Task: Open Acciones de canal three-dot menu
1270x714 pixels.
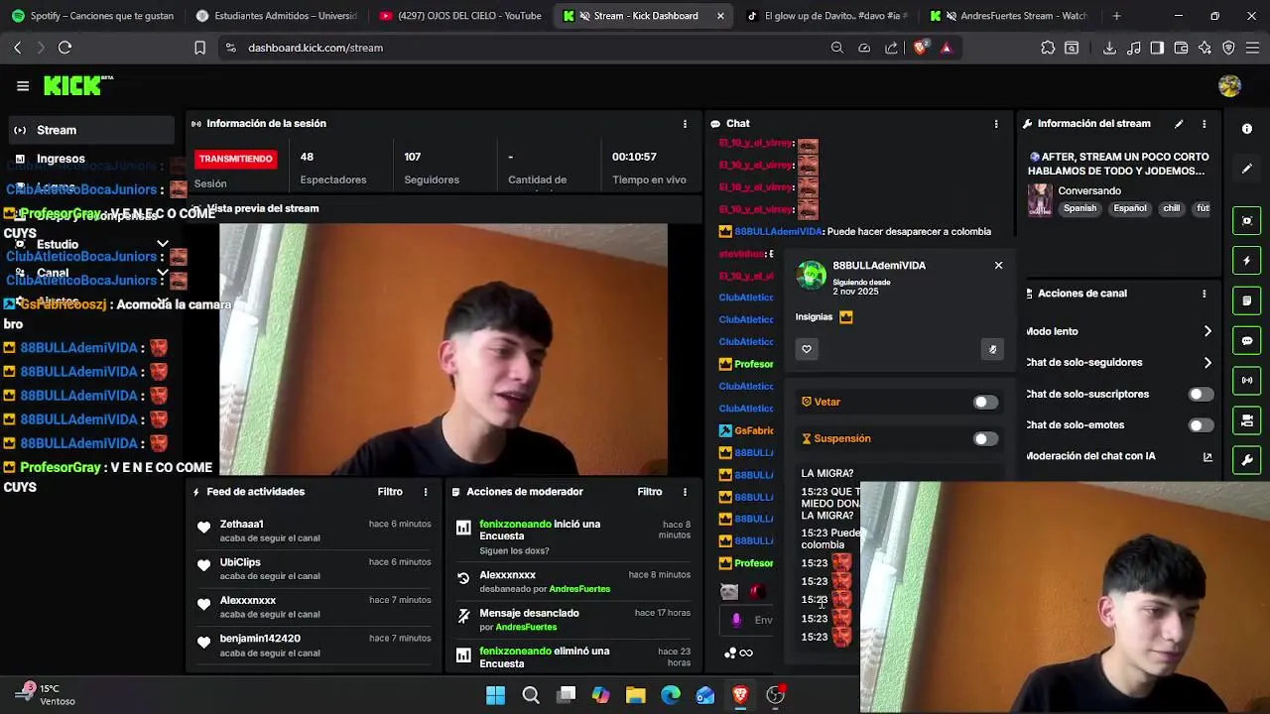Action: (1205, 294)
